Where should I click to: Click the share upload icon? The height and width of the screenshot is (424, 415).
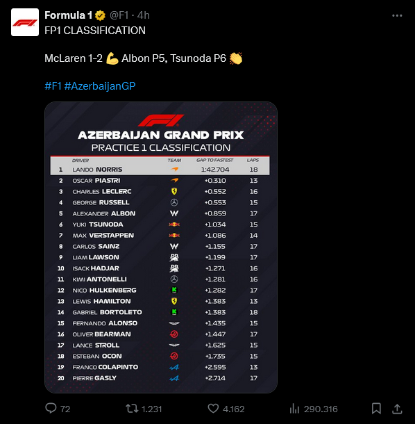pos(397,409)
